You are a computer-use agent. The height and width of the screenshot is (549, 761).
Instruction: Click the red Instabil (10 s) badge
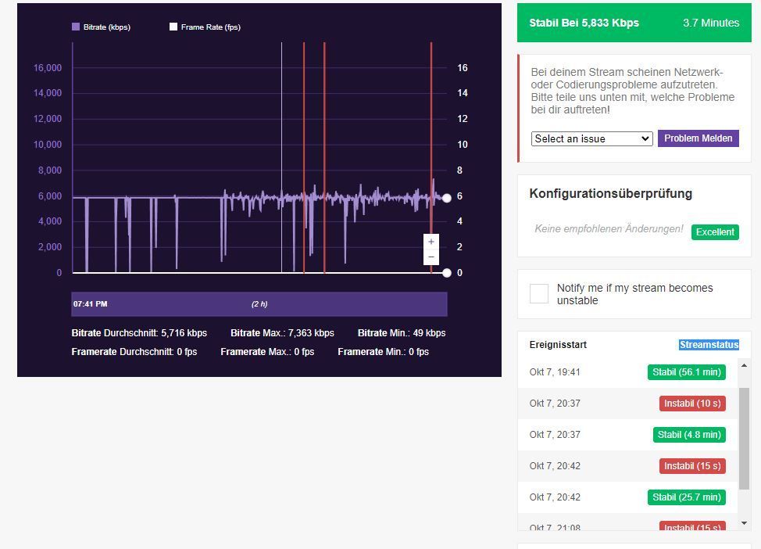(x=692, y=404)
